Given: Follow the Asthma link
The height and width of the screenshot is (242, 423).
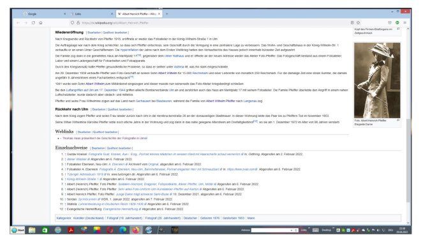Looking at the screenshot, I should click(x=179, y=66).
